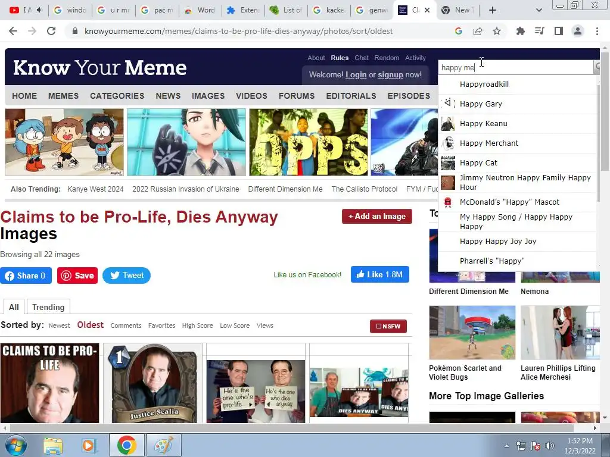Select the All tab
The height and width of the screenshot is (457, 610).
click(14, 307)
